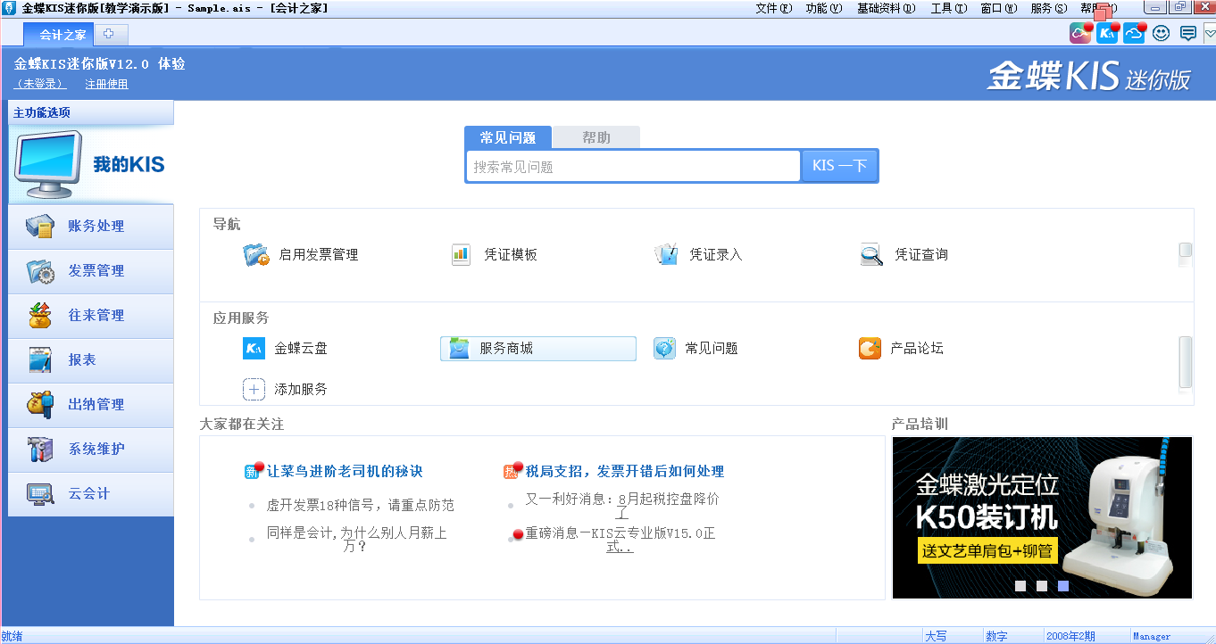Open the 工具 menu
The height and width of the screenshot is (644, 1216).
coord(948,8)
